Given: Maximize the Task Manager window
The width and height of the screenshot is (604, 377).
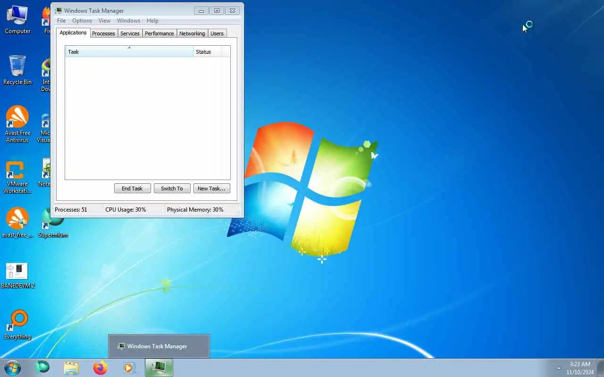Looking at the screenshot, I should point(217,10).
